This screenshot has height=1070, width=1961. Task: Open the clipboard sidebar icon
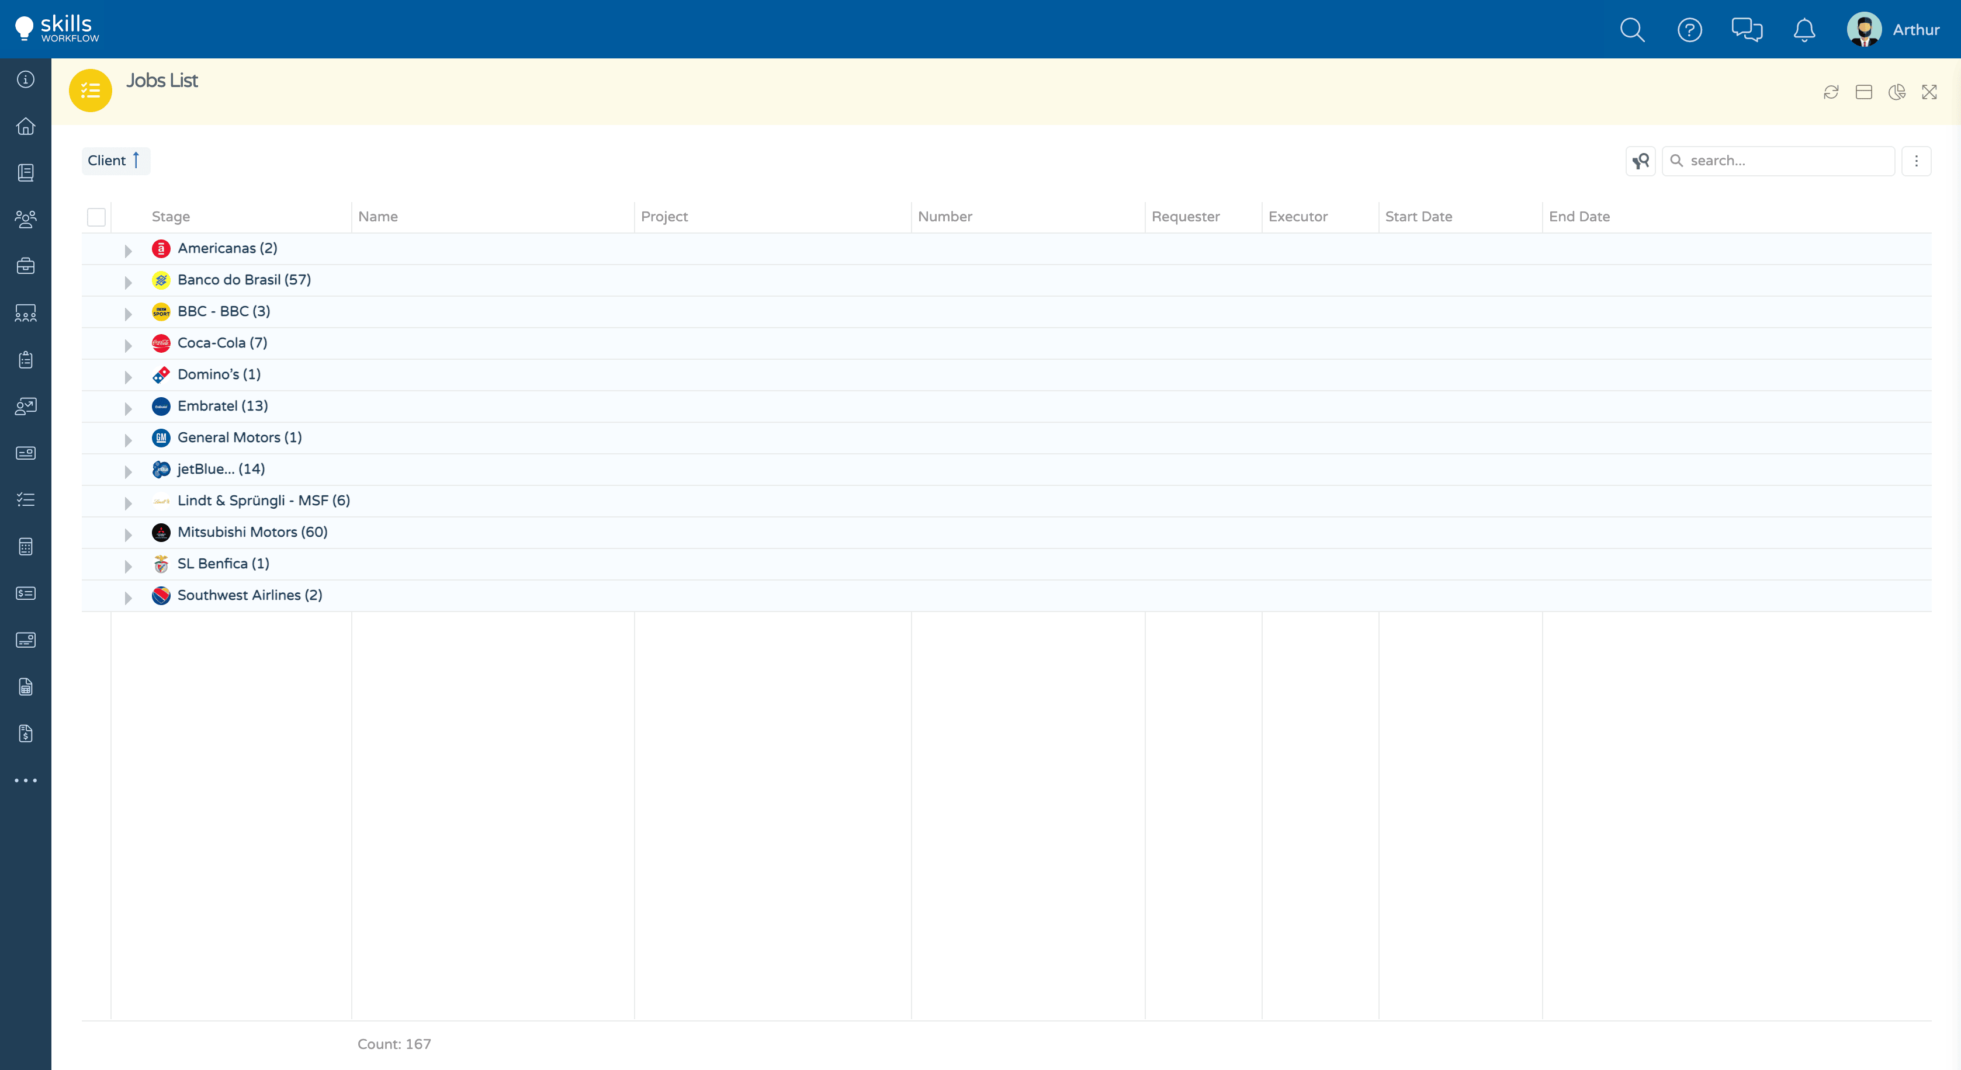point(26,359)
